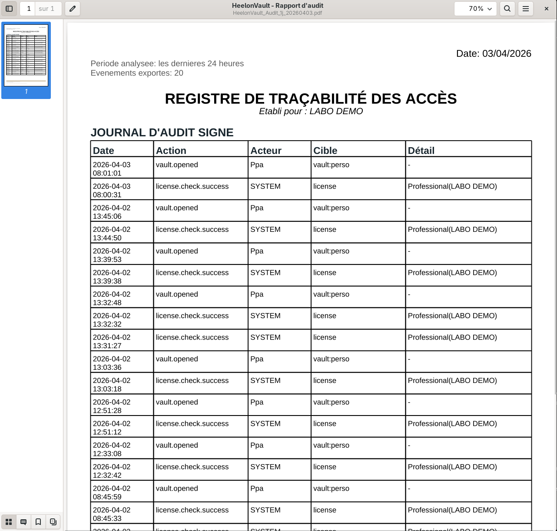Click the HeelonVault_Audit PDF filename subtitle
The height and width of the screenshot is (531, 557).
click(277, 13)
